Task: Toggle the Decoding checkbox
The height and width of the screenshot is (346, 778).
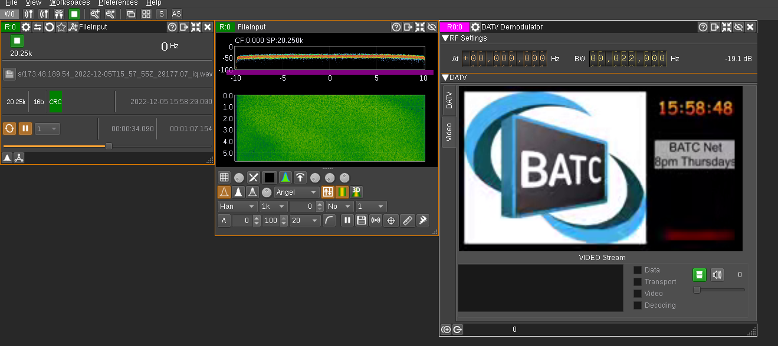Action: (638, 305)
